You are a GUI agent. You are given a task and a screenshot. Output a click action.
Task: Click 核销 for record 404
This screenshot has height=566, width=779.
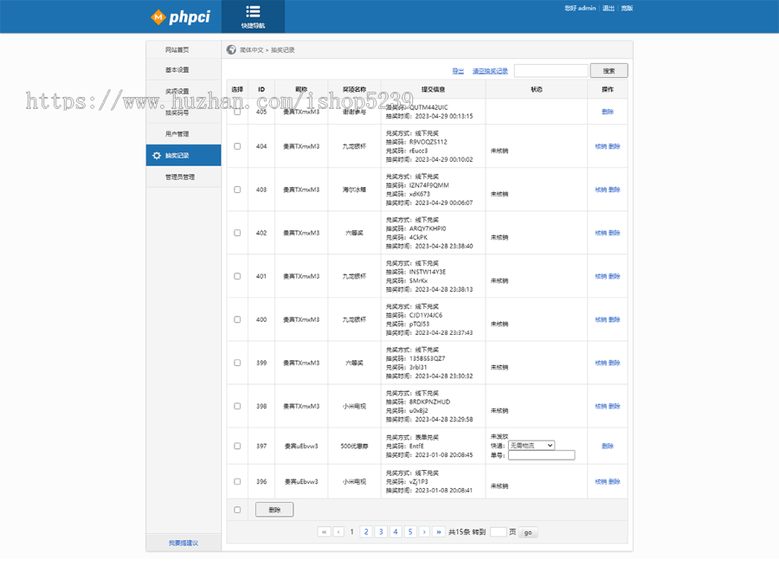pos(601,146)
